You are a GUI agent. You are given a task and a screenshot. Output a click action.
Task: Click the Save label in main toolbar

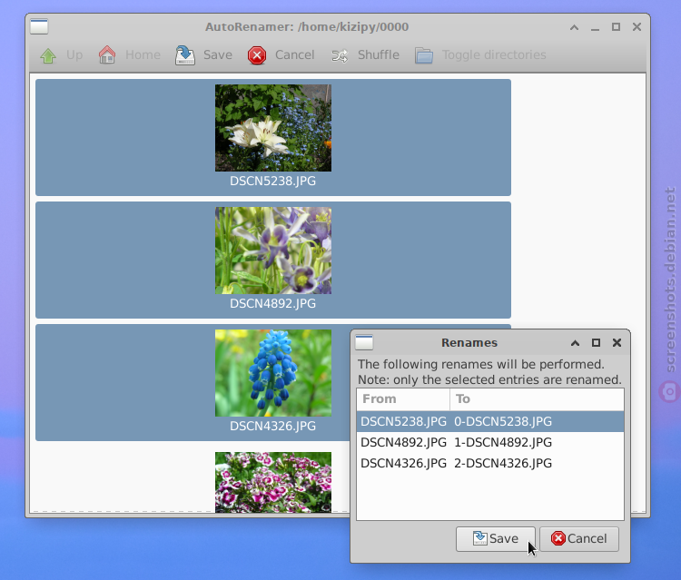(x=218, y=54)
